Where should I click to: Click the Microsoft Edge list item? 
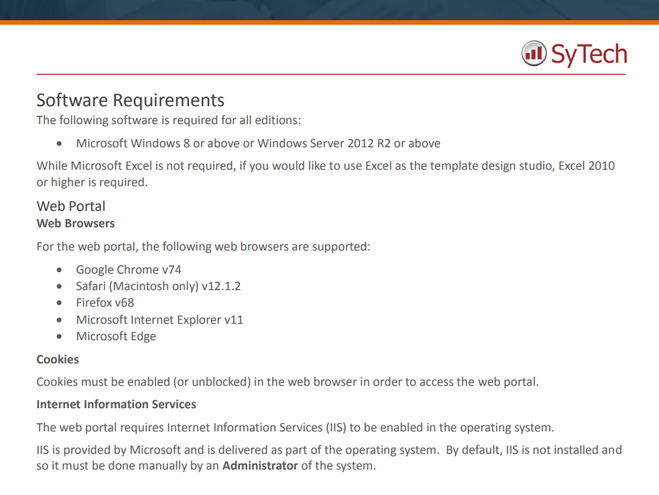pos(116,336)
